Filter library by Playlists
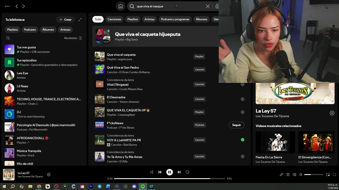This screenshot has width=339, height=190. (12, 30)
